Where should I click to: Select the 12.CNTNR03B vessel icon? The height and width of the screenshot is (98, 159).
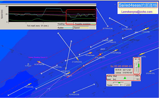[116, 50]
